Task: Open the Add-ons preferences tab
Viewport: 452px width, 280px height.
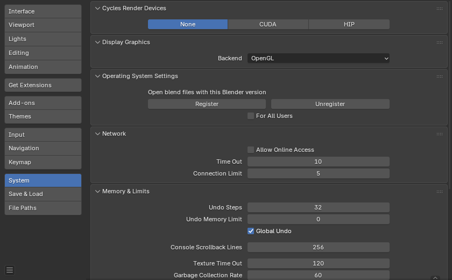Action: (43, 103)
